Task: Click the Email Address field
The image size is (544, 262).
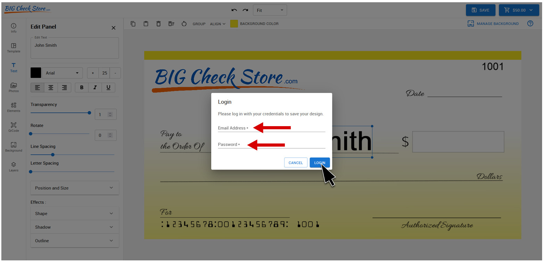Action: [272, 128]
